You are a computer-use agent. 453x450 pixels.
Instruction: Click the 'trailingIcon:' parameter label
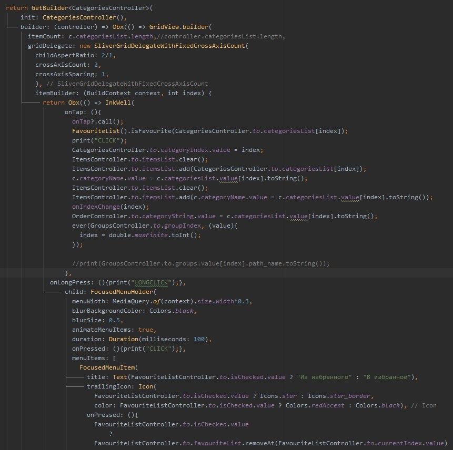[x=110, y=387]
